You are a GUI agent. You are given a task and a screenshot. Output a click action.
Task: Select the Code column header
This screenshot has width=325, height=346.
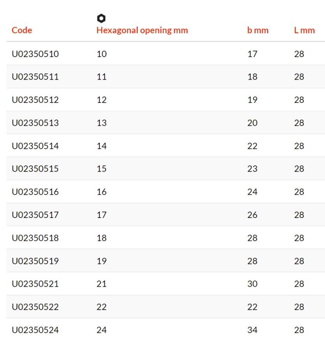pos(22,30)
